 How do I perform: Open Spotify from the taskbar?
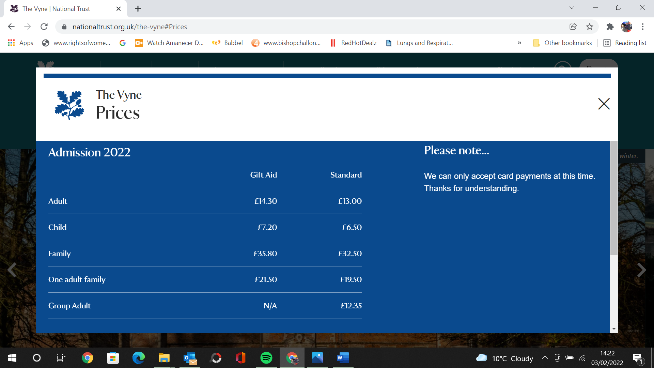tap(266, 358)
